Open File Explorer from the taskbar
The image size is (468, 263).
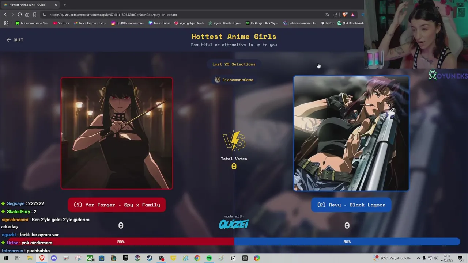(x=30, y=258)
